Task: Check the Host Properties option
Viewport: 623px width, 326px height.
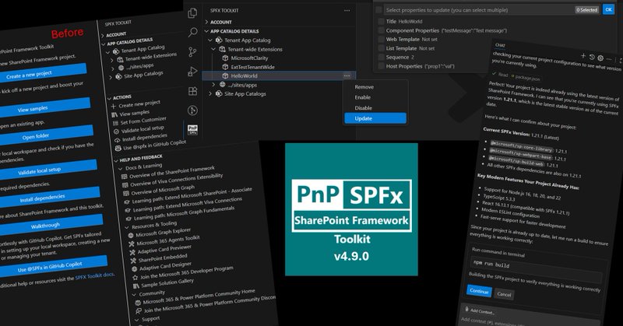Action: [x=382, y=66]
